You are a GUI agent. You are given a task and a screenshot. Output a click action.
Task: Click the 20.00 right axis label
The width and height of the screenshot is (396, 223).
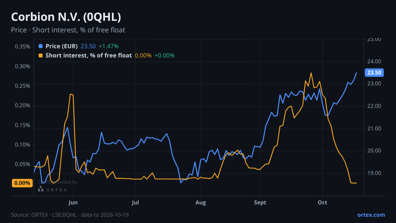point(374,151)
